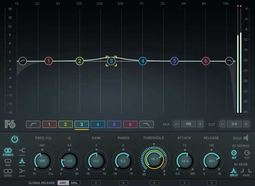Switch global release to MNL
This screenshot has width=255, height=186.
[74, 183]
